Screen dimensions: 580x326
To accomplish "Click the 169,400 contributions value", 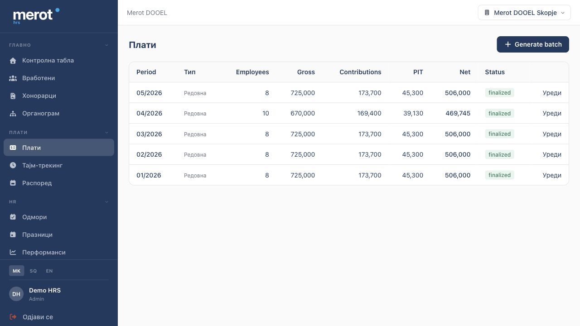I will [x=369, y=114].
